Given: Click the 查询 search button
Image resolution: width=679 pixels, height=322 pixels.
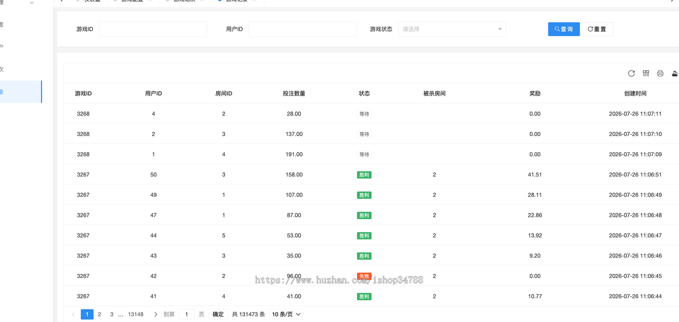Looking at the screenshot, I should pos(564,29).
